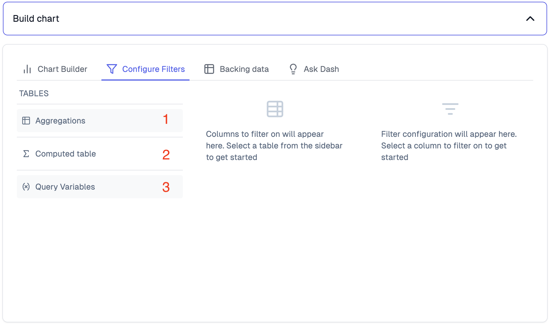Viewport: 550px width, 327px height.
Task: Select the Query Variables row
Action: pos(100,187)
